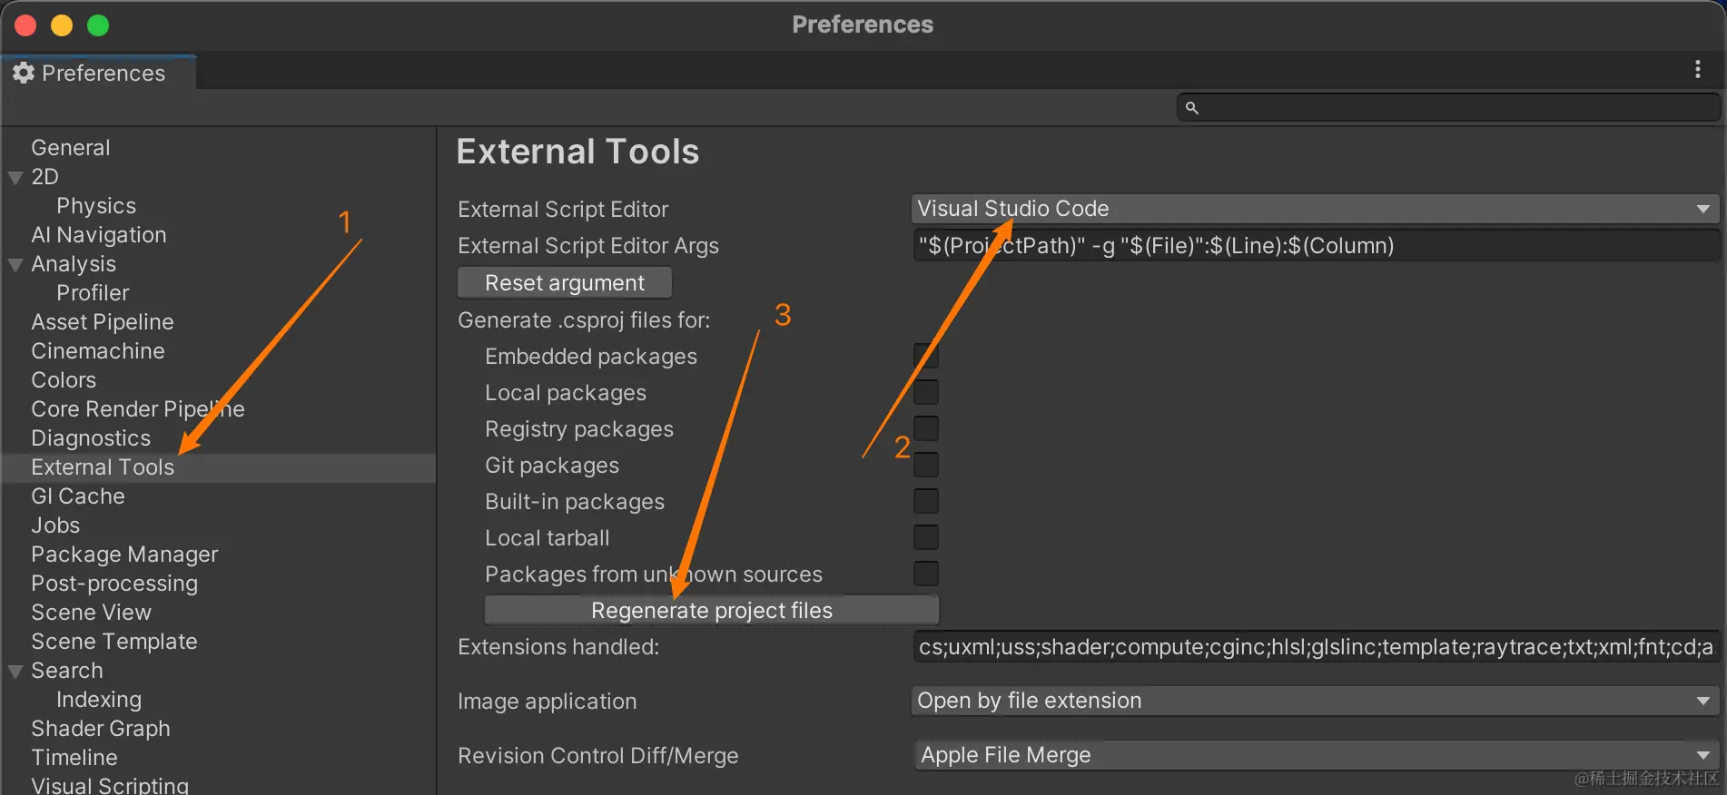Open External Script Editor dropdown
Viewport: 1727px width, 795px height.
pos(1315,209)
